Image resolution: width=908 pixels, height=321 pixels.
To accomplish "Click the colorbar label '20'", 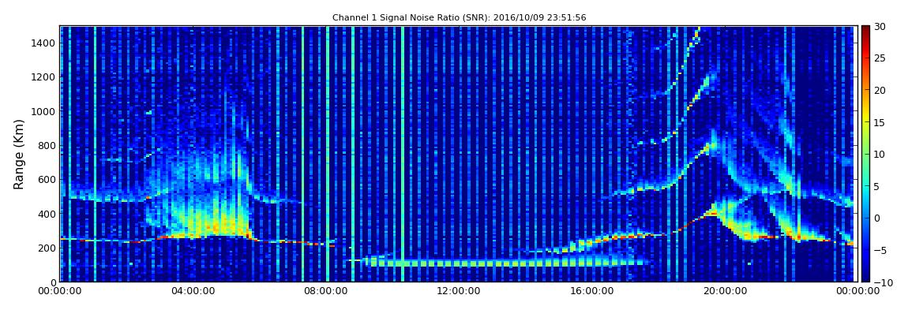I will [x=880, y=90].
